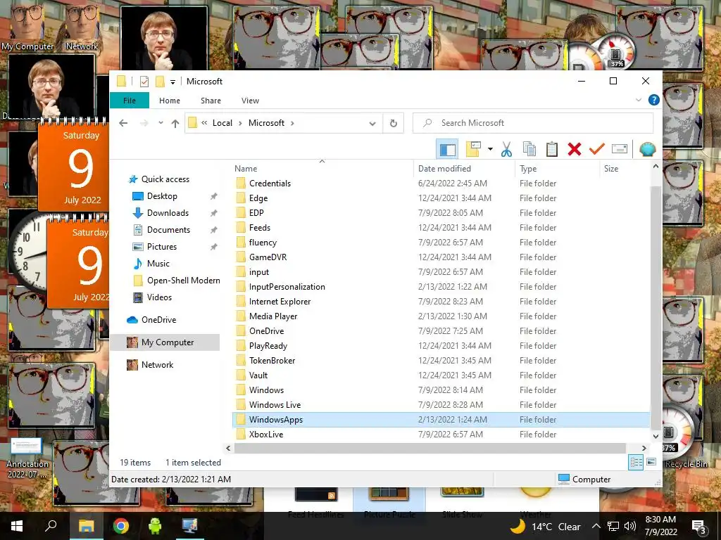Click the double-chevron breadcrumb overflow

(x=204, y=122)
